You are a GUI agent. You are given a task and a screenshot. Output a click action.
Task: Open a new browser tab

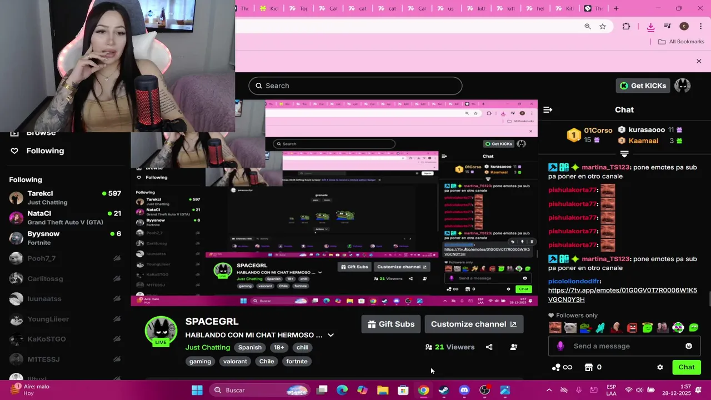(x=615, y=8)
